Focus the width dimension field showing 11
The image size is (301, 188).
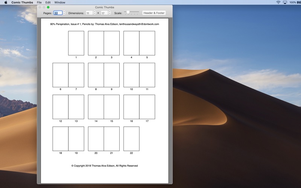click(x=89, y=13)
